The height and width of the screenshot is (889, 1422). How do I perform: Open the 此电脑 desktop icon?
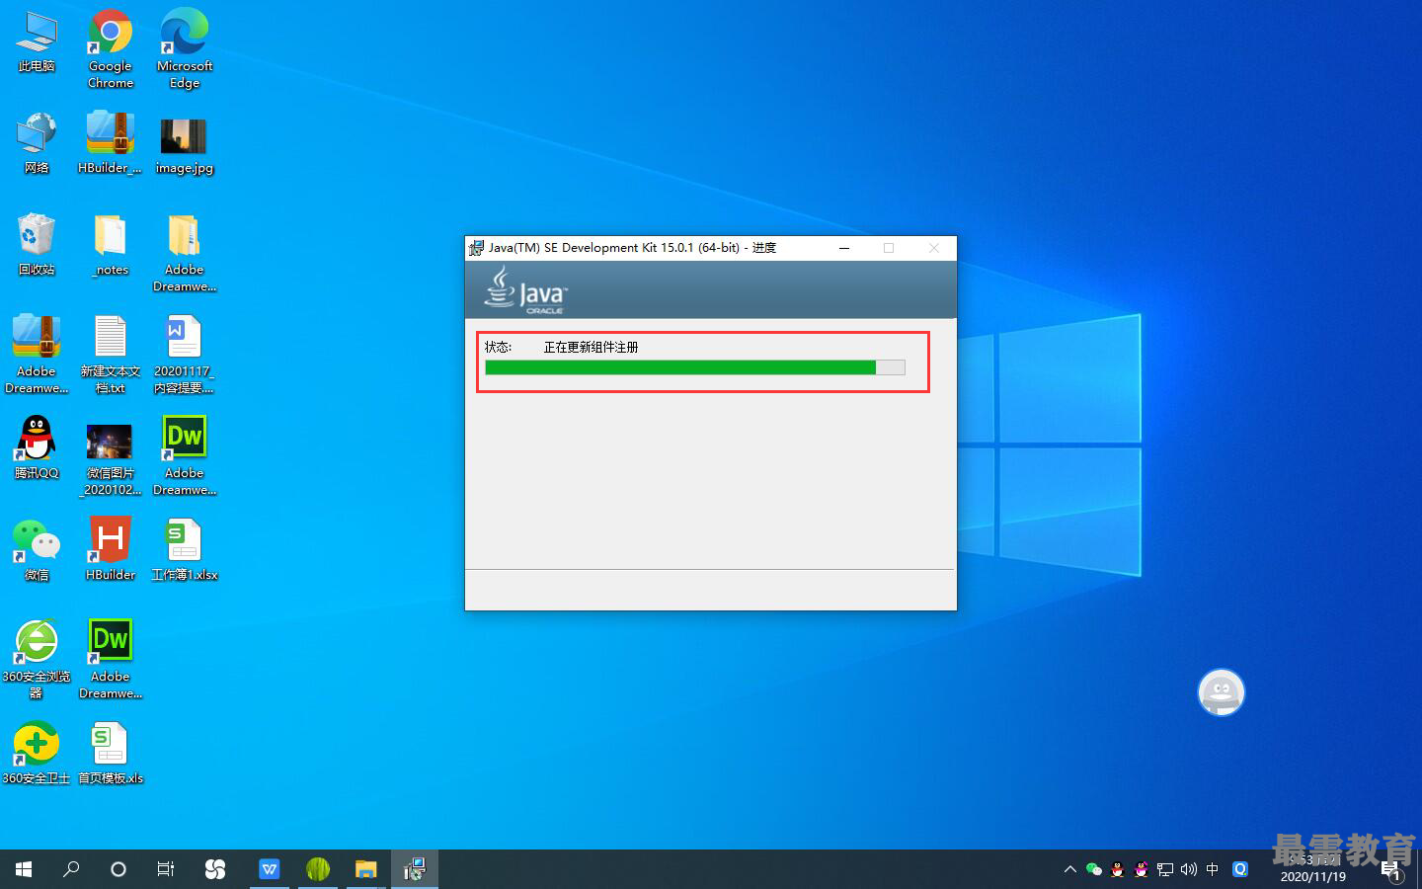(x=37, y=41)
